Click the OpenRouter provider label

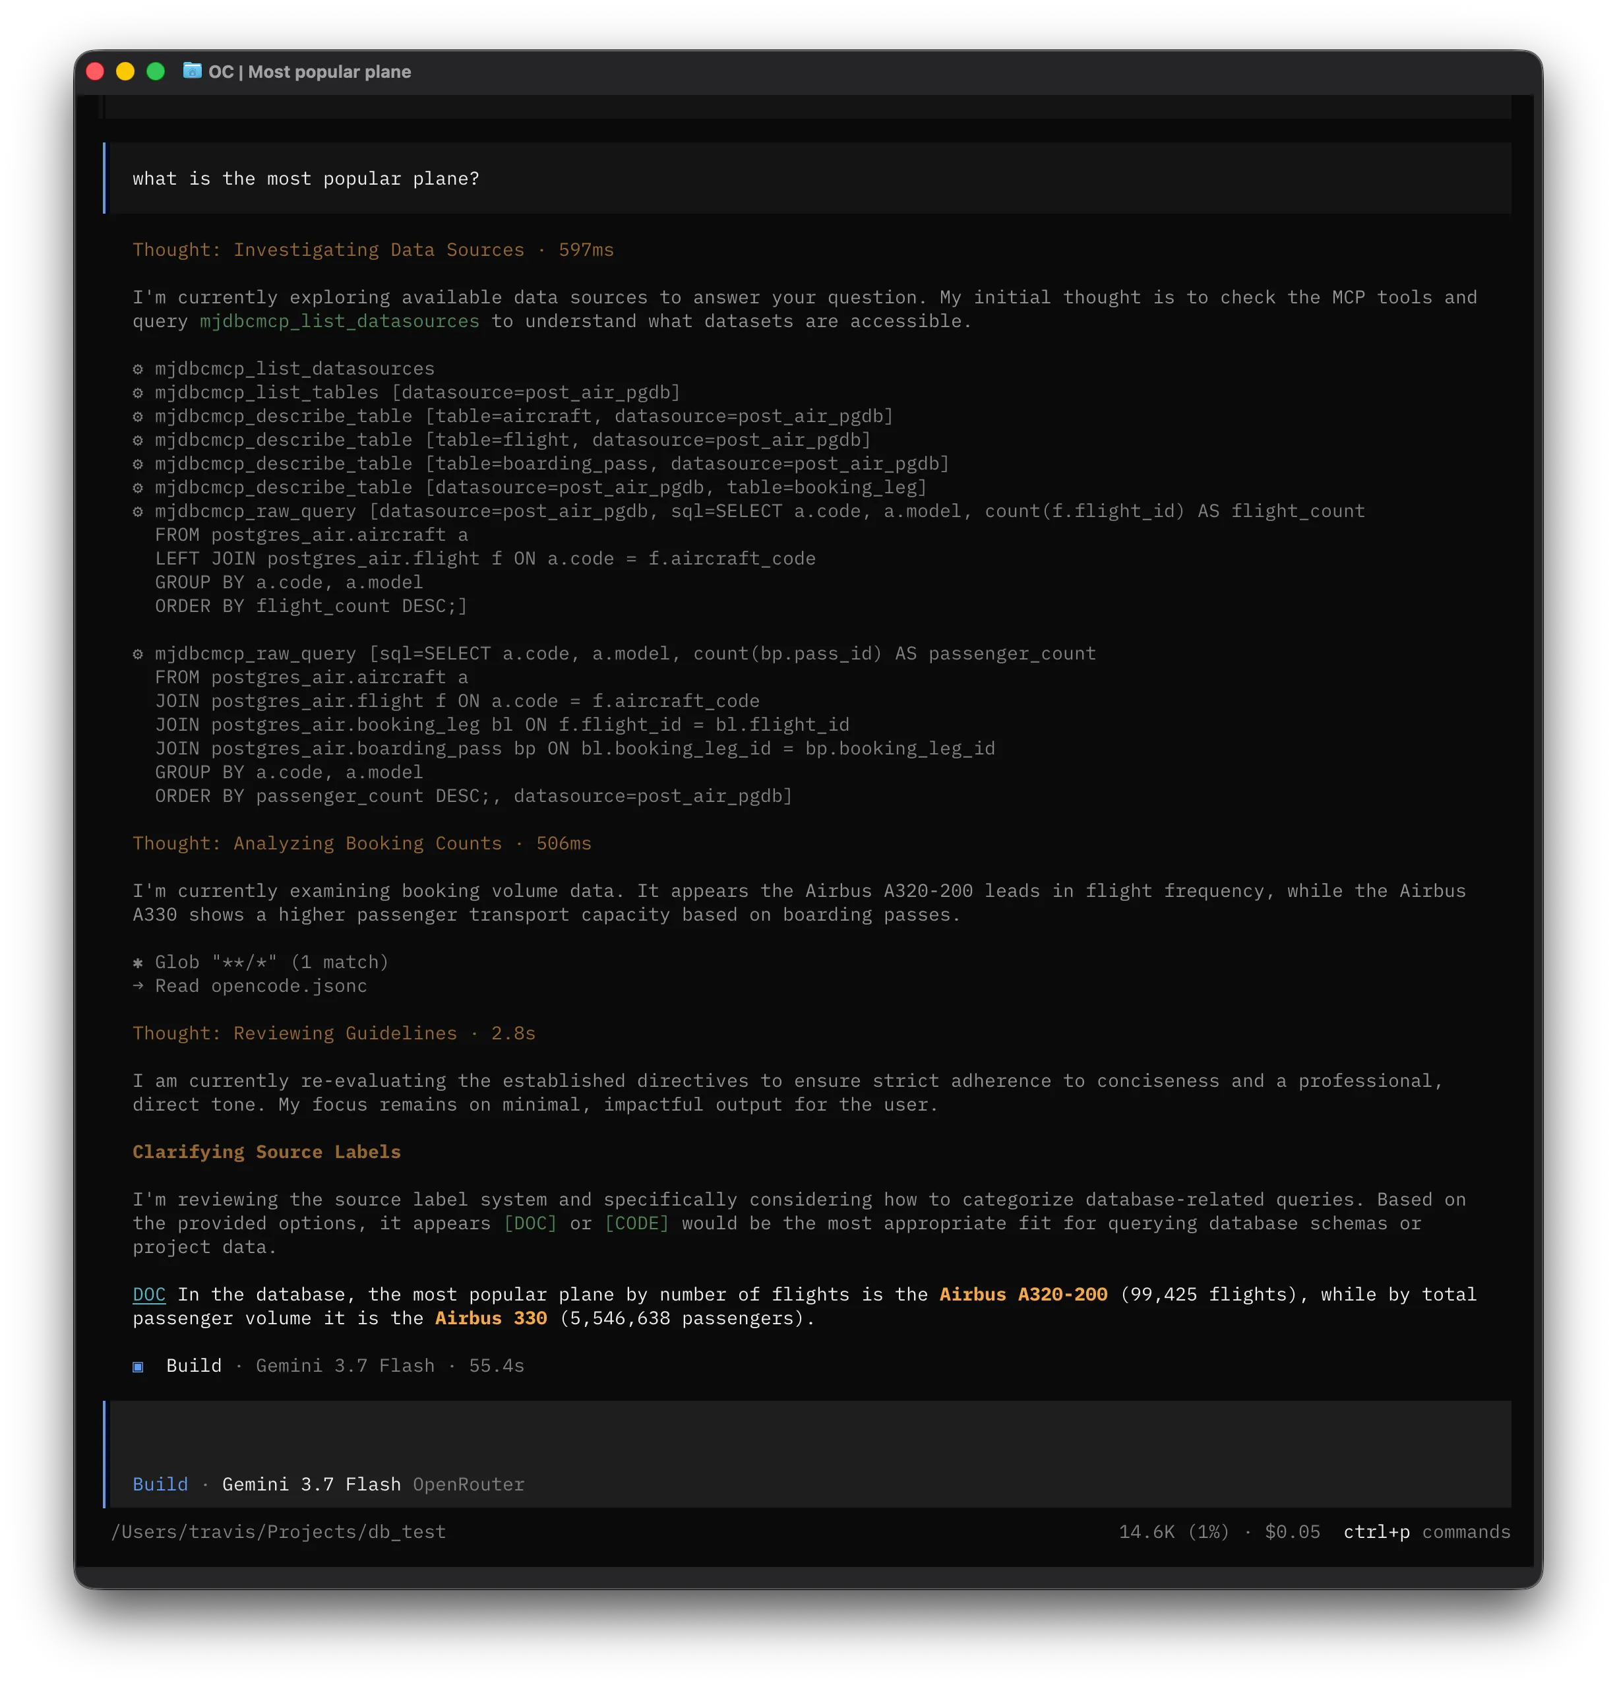tap(469, 1485)
